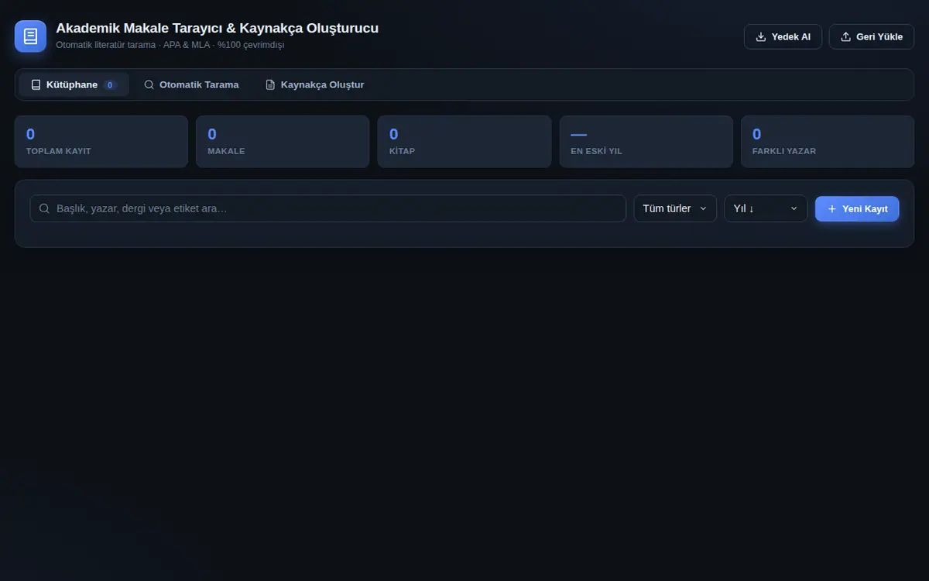
Task: Click the upload icon on Geri Yükle
Action: coord(845,36)
